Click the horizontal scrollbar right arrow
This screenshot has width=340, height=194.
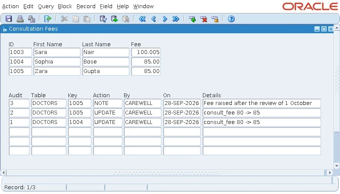330,172
